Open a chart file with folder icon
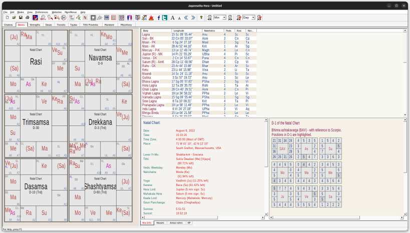The width and height of the screenshot is (410, 233). click(14, 18)
